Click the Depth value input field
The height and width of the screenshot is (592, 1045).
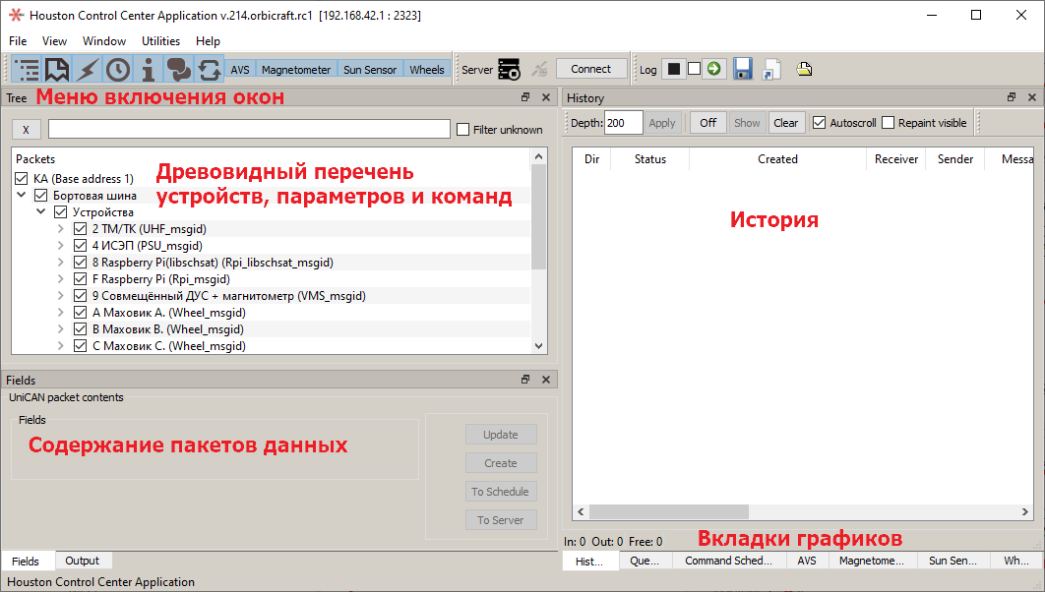[623, 123]
